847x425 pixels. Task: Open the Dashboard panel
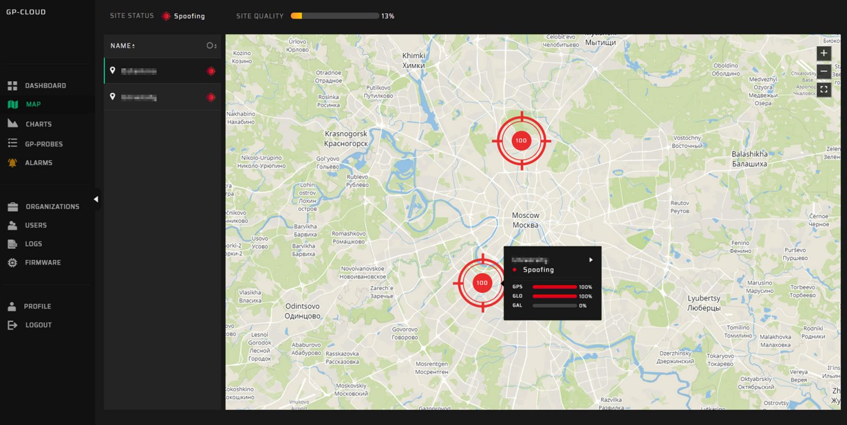click(x=45, y=85)
